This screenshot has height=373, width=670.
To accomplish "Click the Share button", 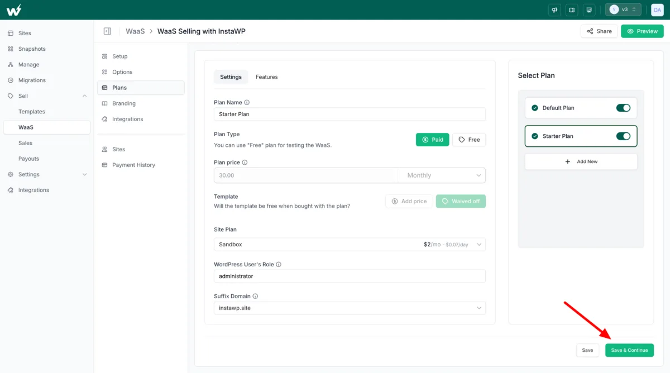I will pyautogui.click(x=599, y=31).
